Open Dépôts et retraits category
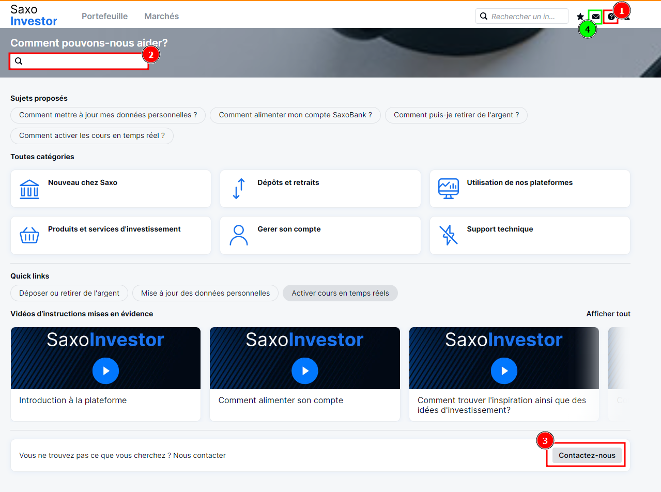661x492 pixels. 320,189
